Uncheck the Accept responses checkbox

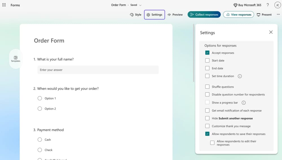click(207, 53)
